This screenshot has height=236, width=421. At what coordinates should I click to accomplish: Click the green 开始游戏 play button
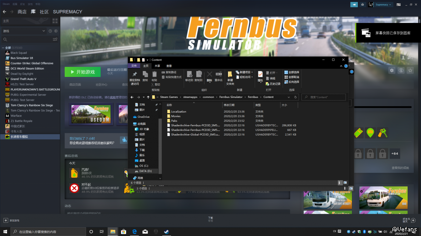[x=82, y=72]
